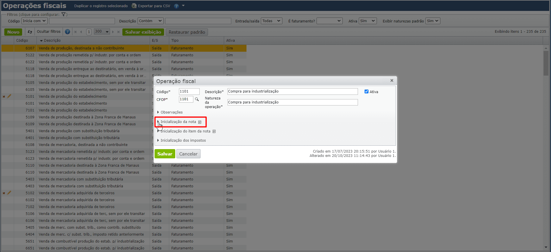The width and height of the screenshot is (551, 252).
Task: Click Exportar para CSV
Action: pos(151,6)
